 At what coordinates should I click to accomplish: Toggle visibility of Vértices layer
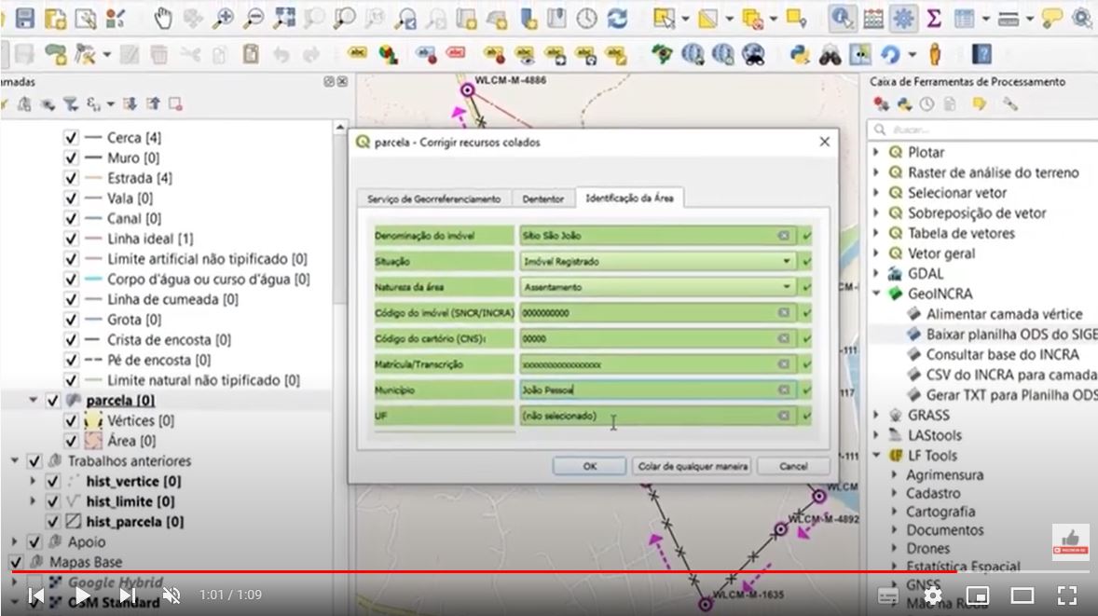[71, 420]
